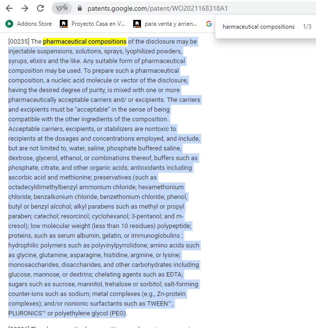Open the VPN badge in address bar

pyautogui.click(x=61, y=8)
